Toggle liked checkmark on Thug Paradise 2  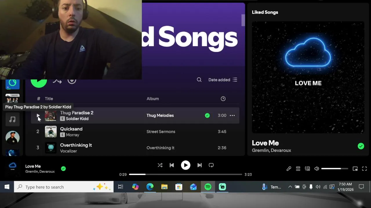pos(207,115)
